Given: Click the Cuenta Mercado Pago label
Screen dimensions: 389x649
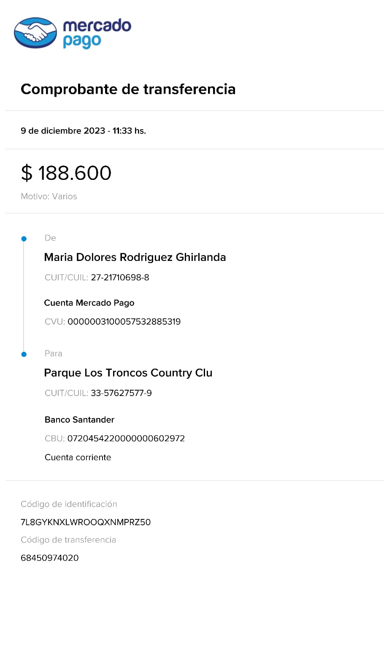Looking at the screenshot, I should pos(89,303).
